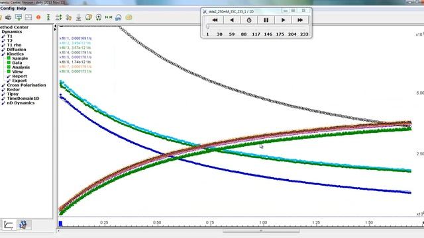
Task: Select T1 rho method
Action: [14, 45]
